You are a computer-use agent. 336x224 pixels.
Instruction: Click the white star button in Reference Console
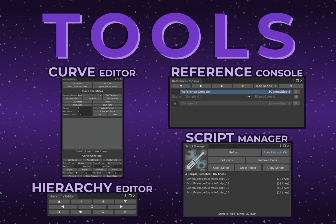click(222, 86)
